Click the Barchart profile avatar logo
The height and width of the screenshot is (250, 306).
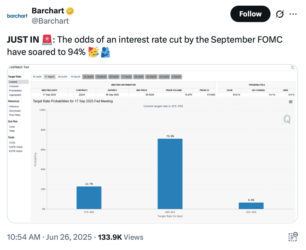coord(17,16)
